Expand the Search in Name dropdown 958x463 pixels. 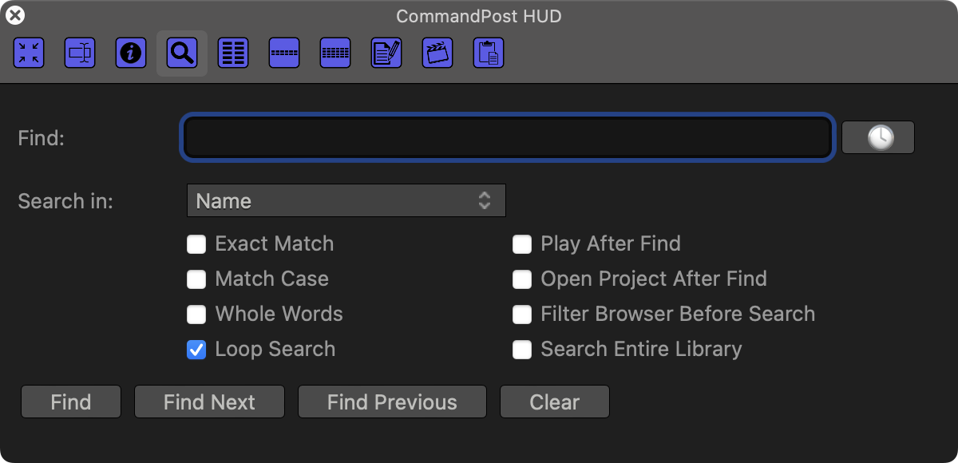point(346,201)
